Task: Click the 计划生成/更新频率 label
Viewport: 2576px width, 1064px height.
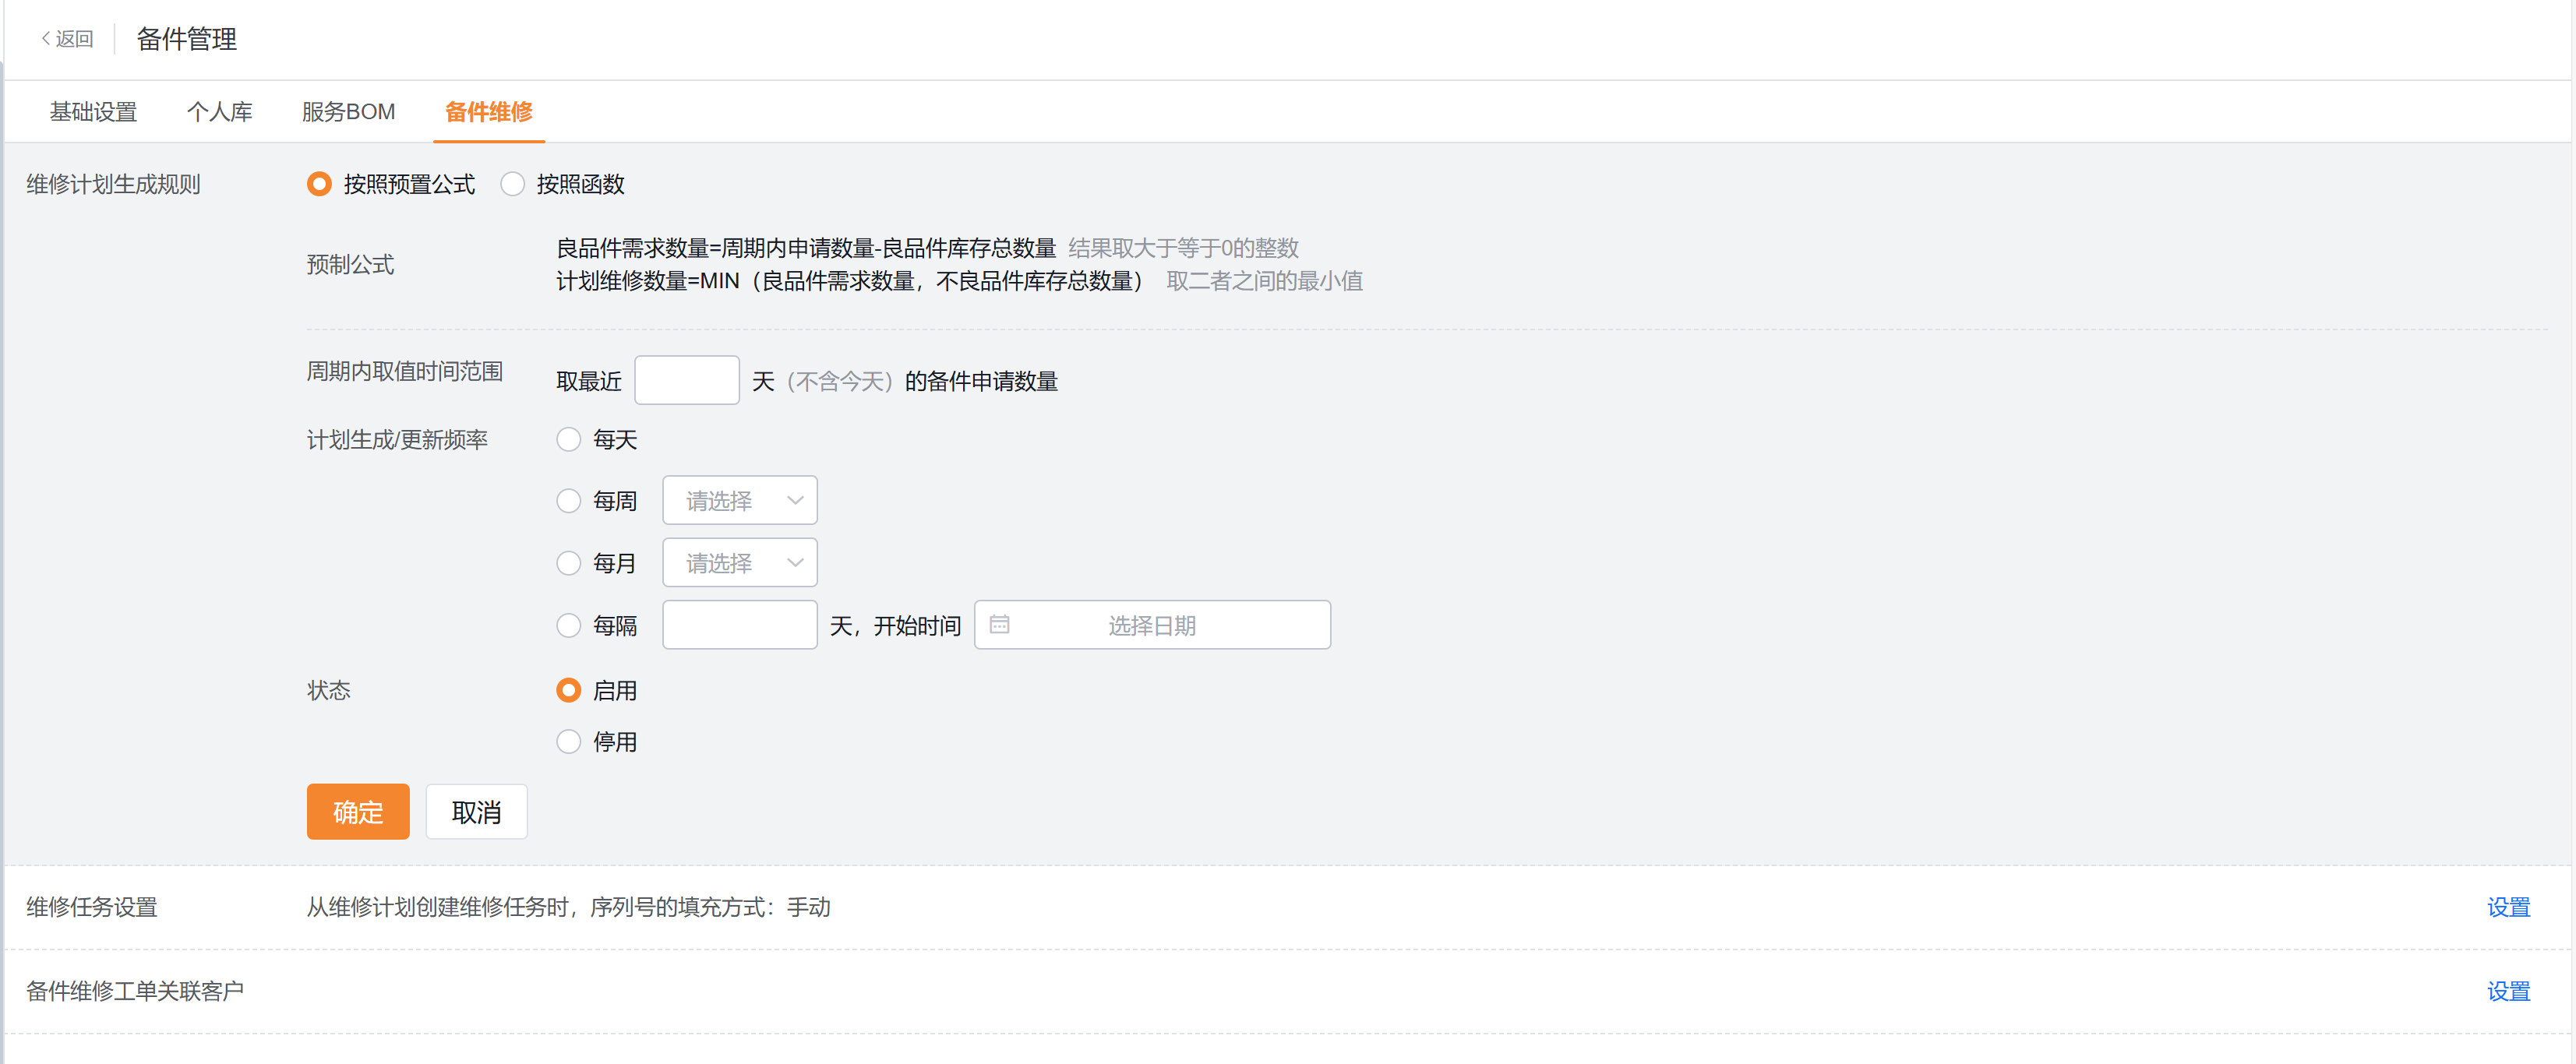Action: [397, 440]
